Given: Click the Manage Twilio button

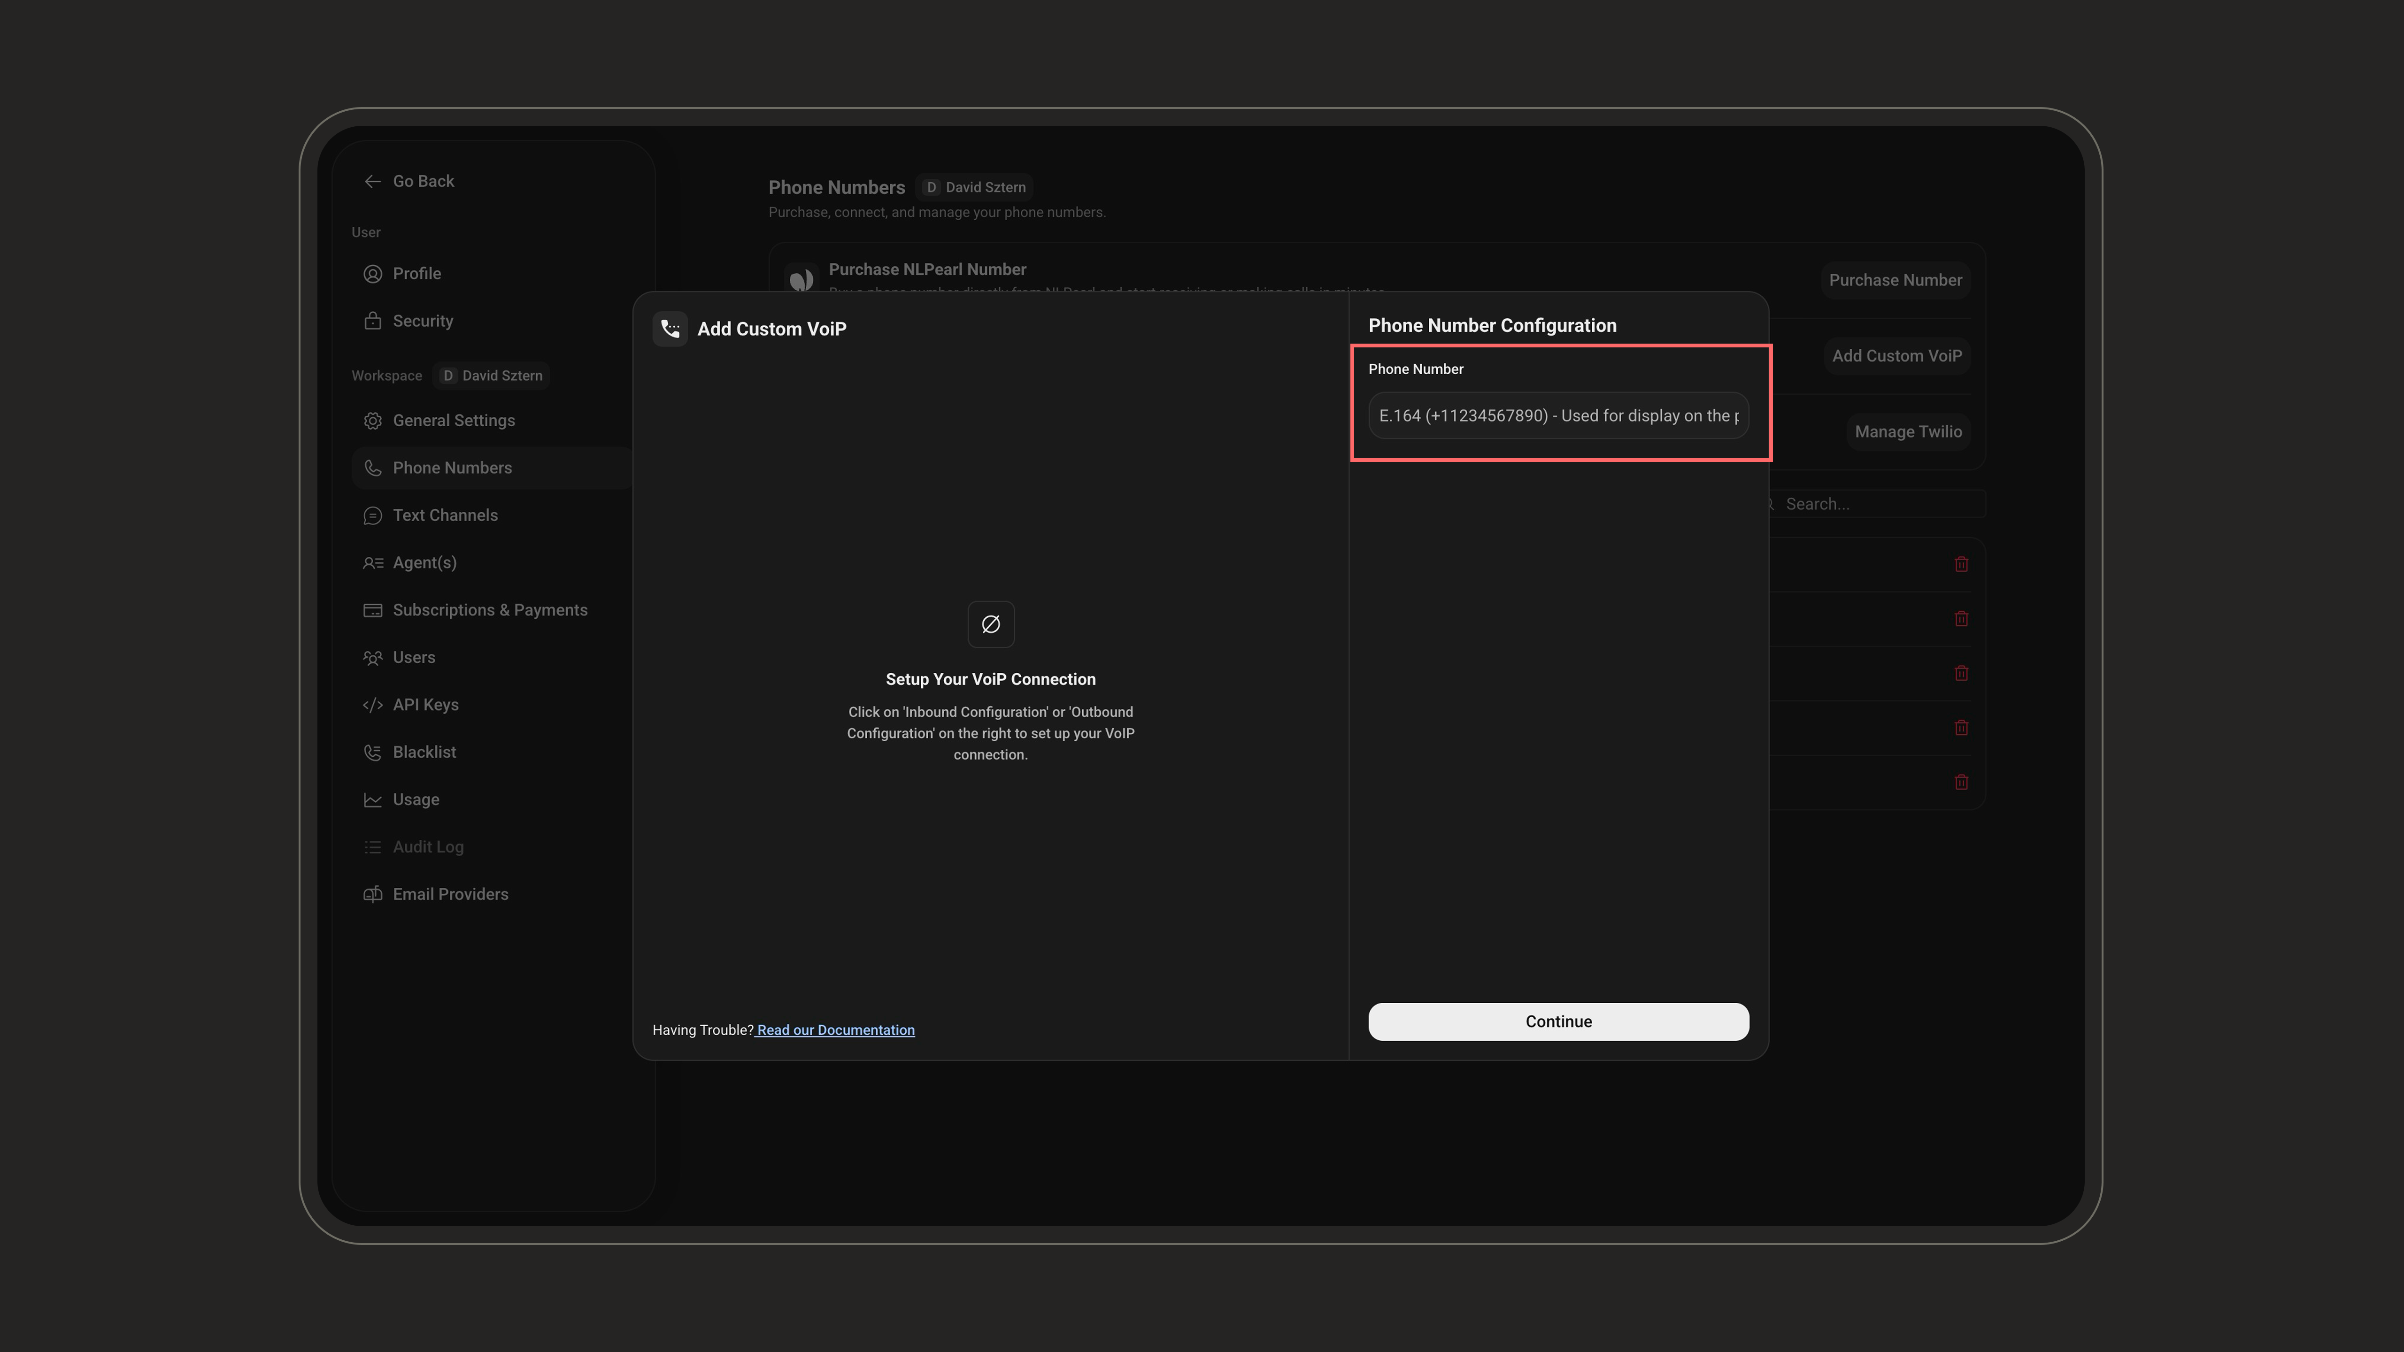Looking at the screenshot, I should coord(1908,432).
